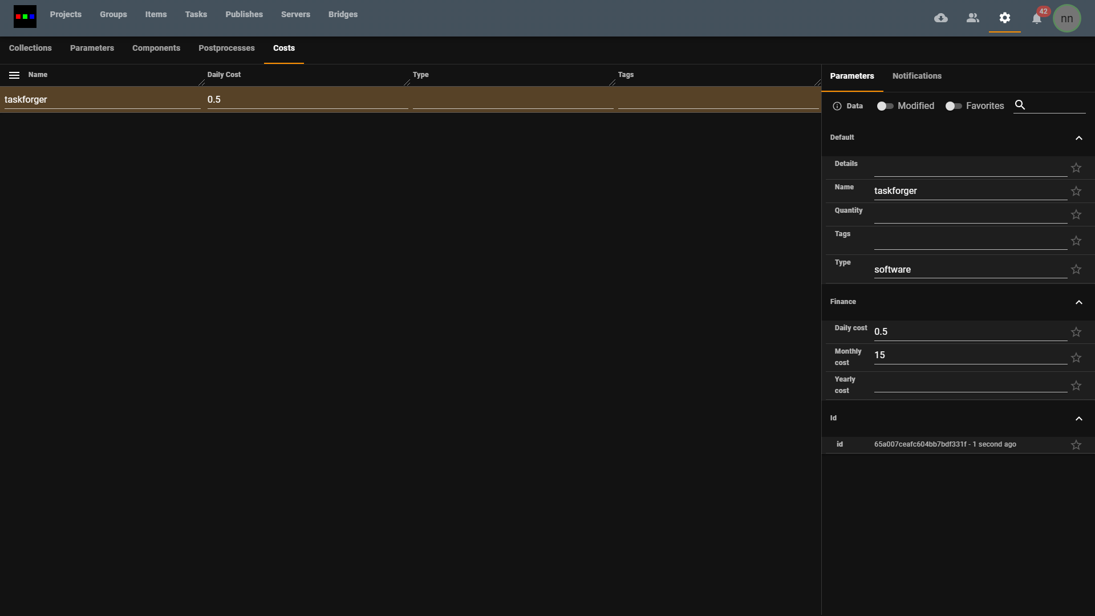The image size is (1095, 616).
Task: Switch to the Notifications tab
Action: click(x=916, y=76)
